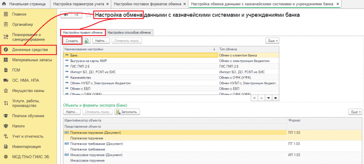Open Учет и отчетность icon
The width and height of the screenshot is (364, 164).
tap(6, 136)
